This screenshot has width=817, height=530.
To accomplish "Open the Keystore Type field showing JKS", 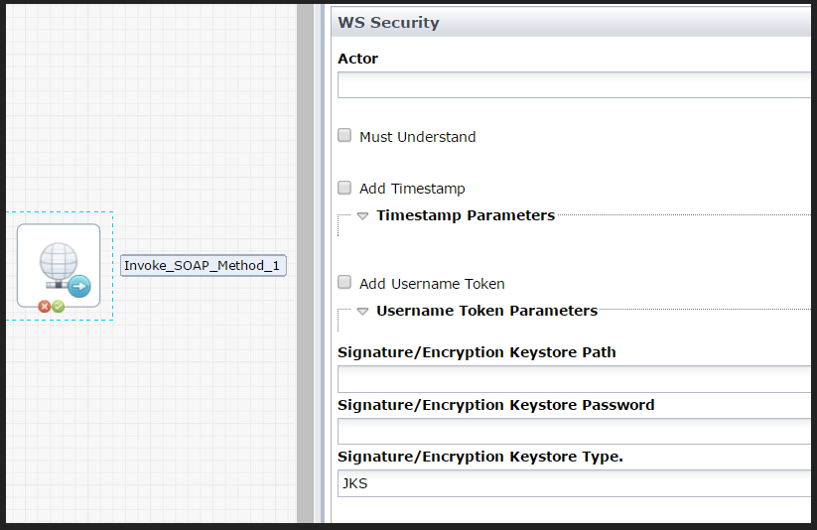I will click(x=576, y=484).
